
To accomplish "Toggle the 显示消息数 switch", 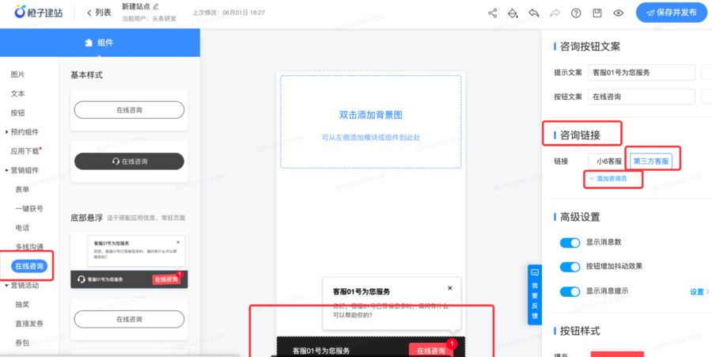I will click(570, 243).
